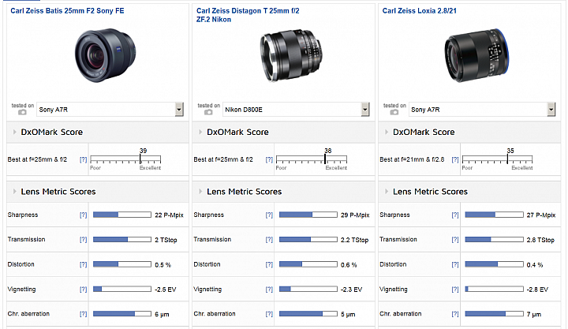
Task: Click the help icon beside Transmission in Distagon column
Action: (269, 240)
